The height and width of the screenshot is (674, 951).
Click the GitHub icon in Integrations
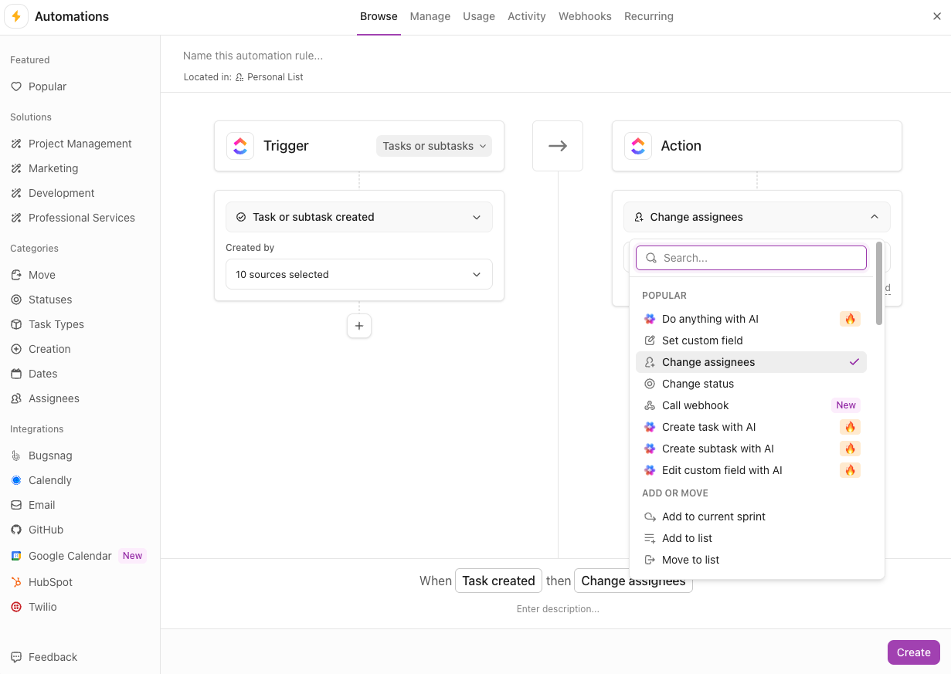tap(15, 530)
